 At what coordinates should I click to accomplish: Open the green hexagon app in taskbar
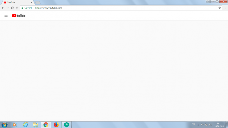tap(67, 125)
